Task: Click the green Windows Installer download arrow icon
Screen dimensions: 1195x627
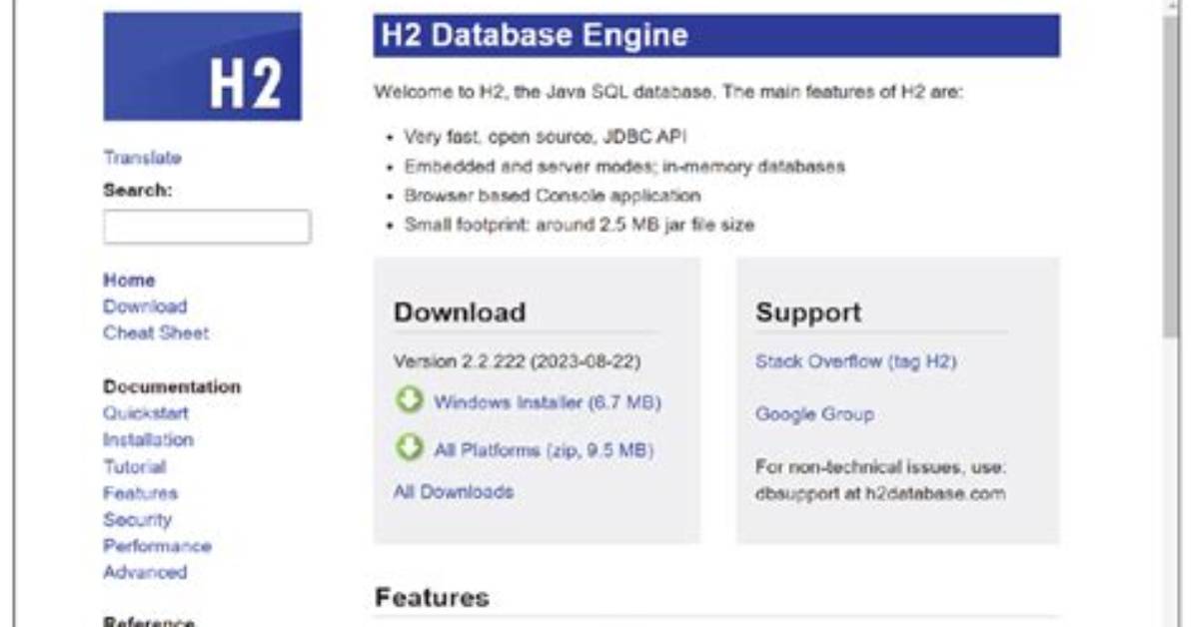Action: point(410,400)
